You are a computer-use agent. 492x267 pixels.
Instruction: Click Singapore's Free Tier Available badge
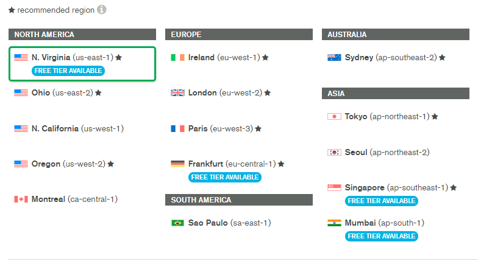[x=382, y=201]
